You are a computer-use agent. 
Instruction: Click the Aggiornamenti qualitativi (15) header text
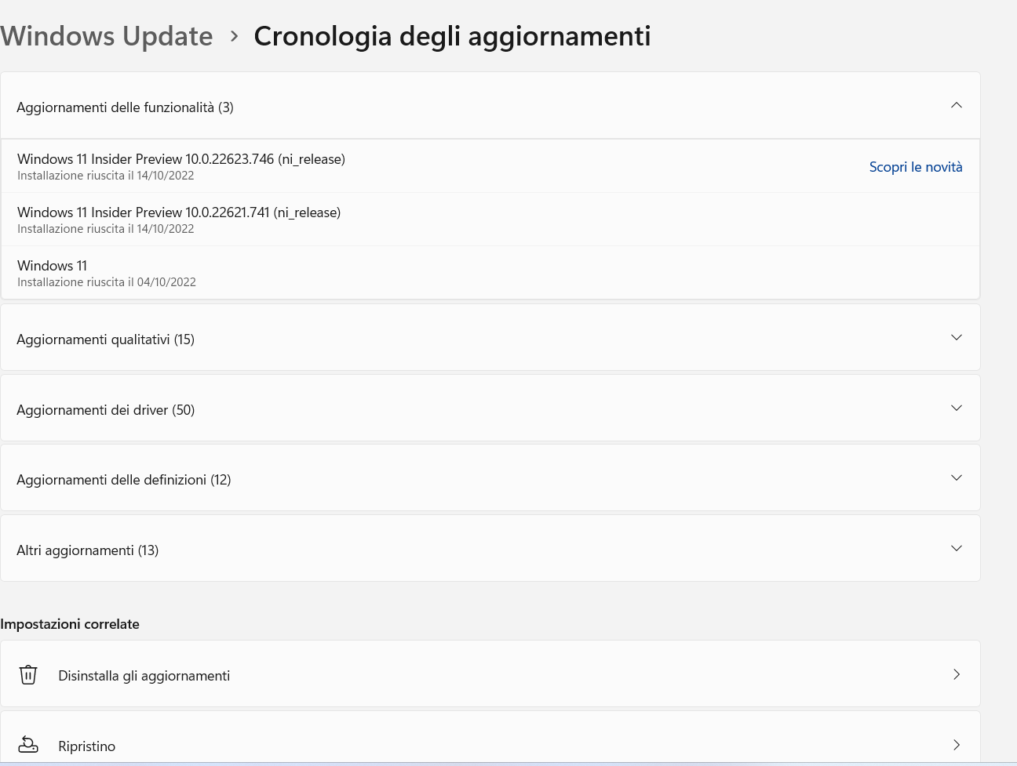pyautogui.click(x=106, y=339)
